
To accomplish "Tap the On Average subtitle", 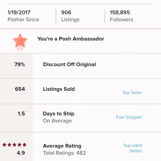I will pos(57,121).
